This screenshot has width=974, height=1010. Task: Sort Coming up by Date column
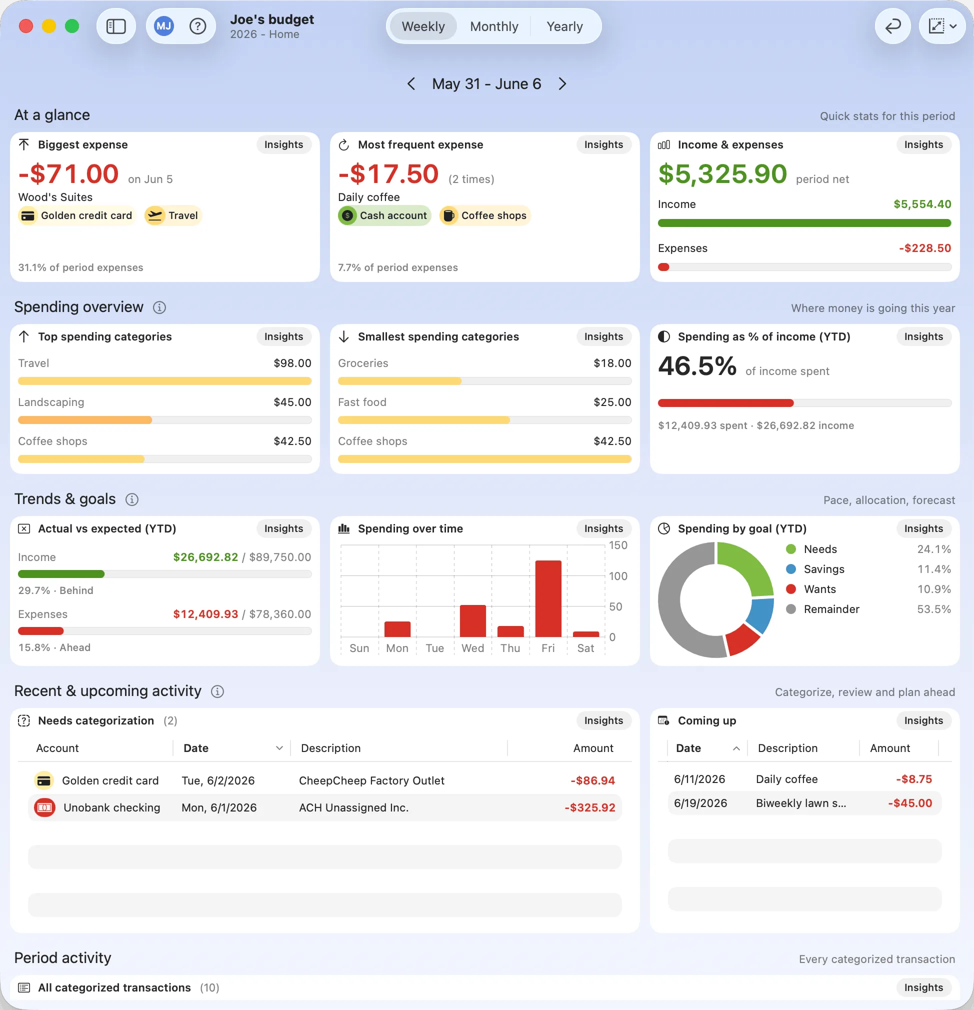tap(707, 748)
